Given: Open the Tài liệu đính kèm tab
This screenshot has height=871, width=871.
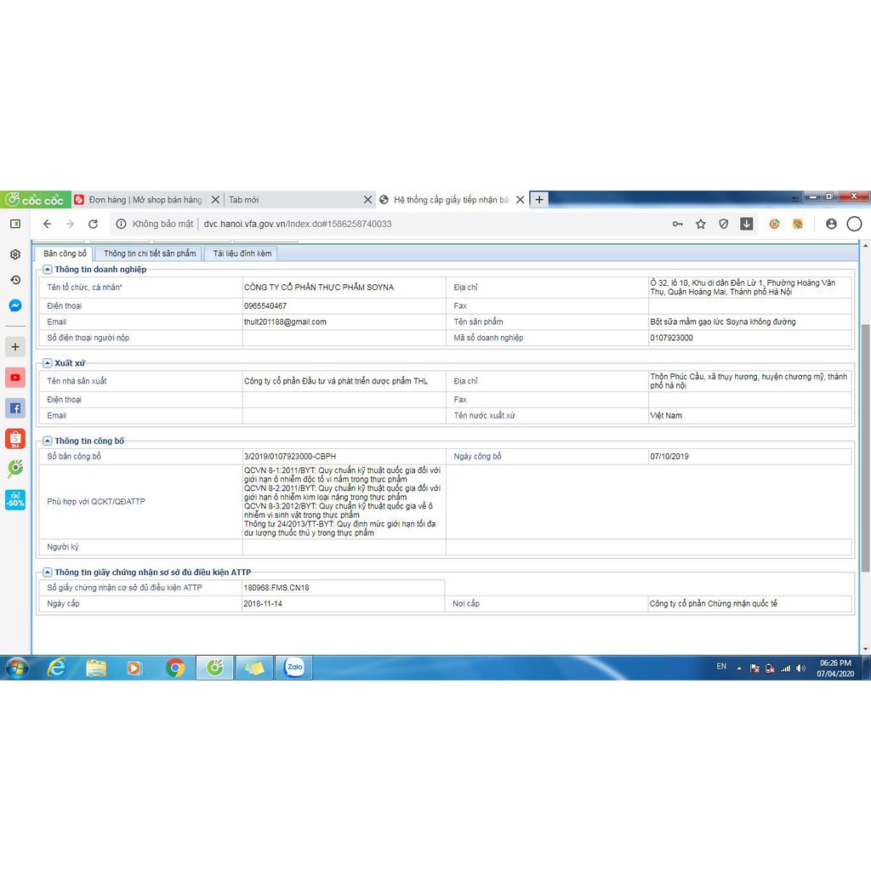Looking at the screenshot, I should 242,253.
